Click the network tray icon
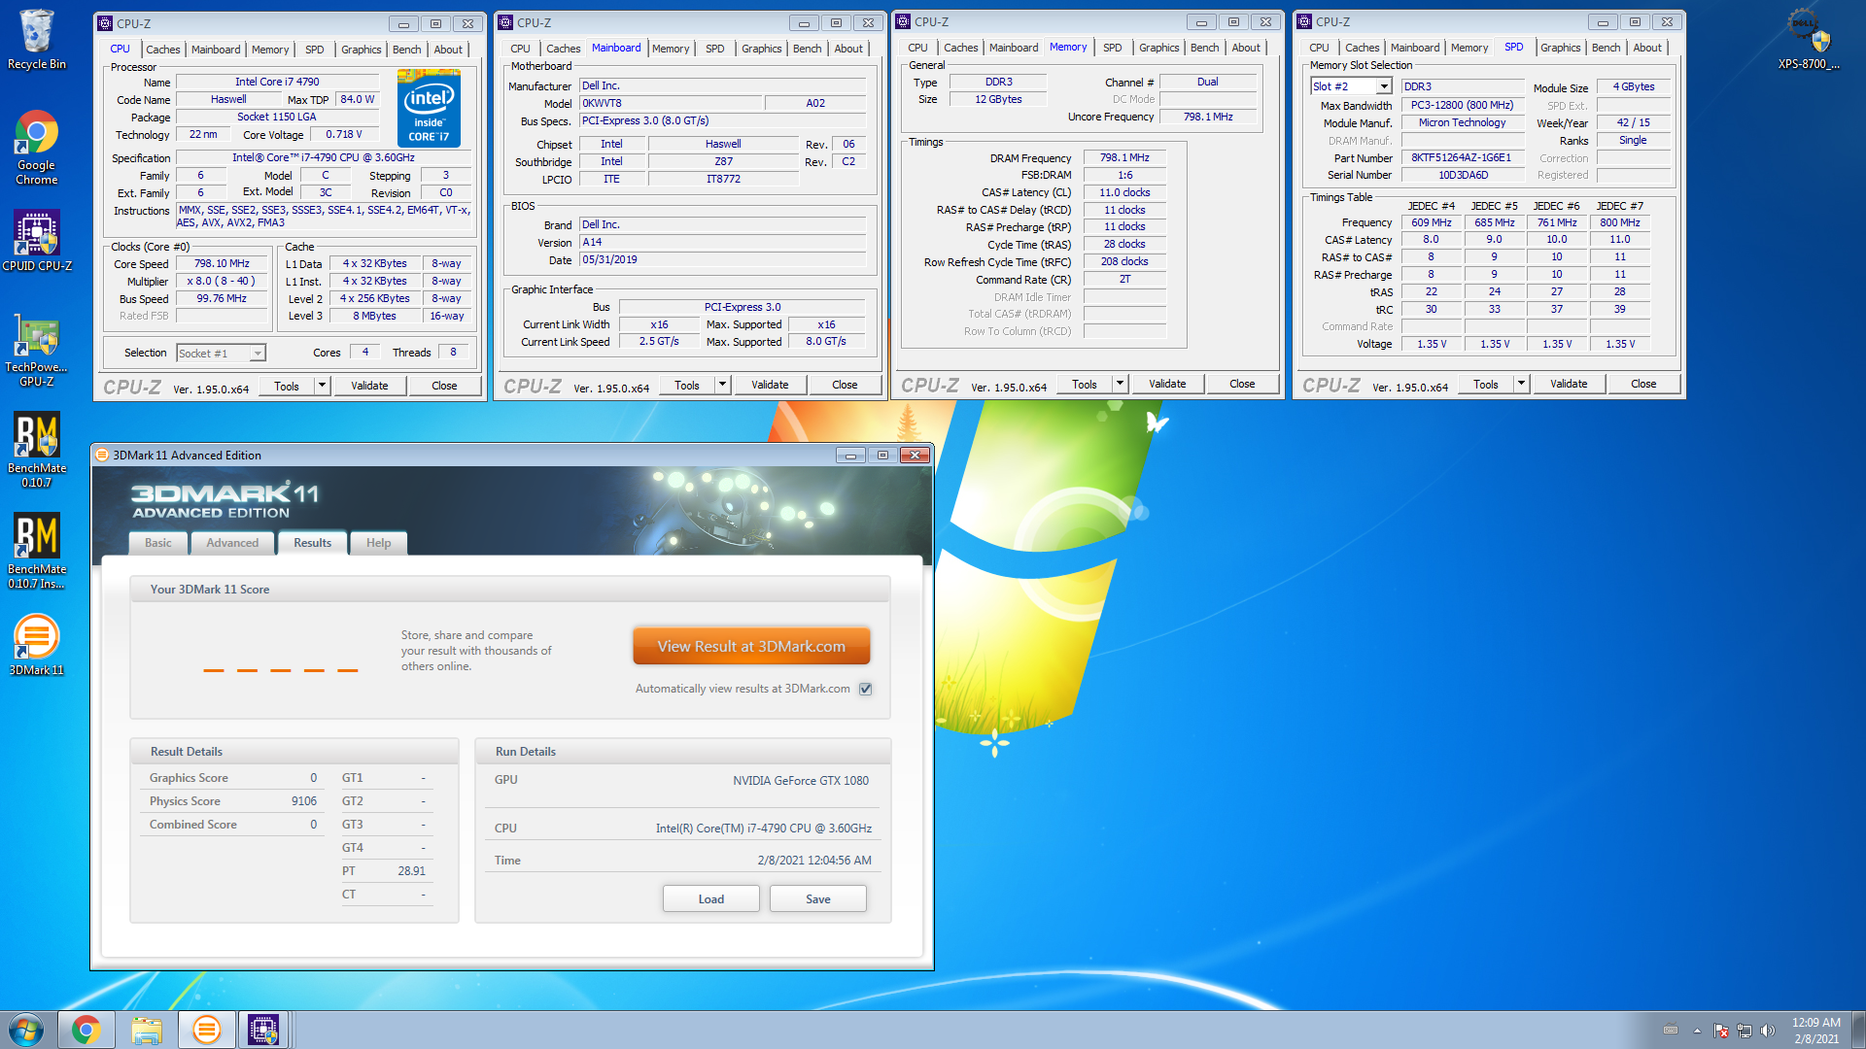This screenshot has height=1049, width=1866. click(x=1745, y=1031)
